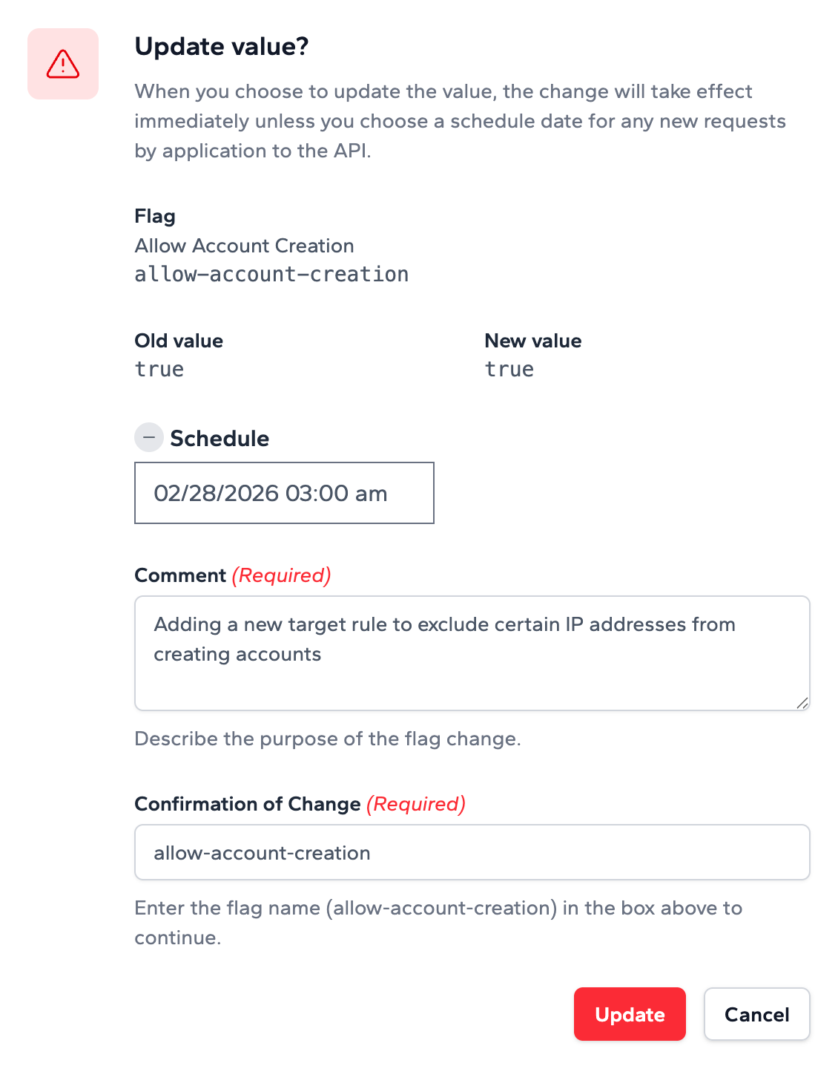
Task: Open the schedule date picker field
Action: 284,493
